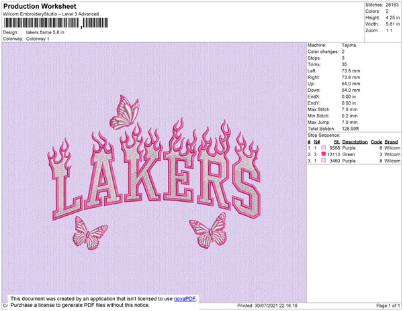
Task: Click the 'Left:' measurement label
Action: (312, 71)
